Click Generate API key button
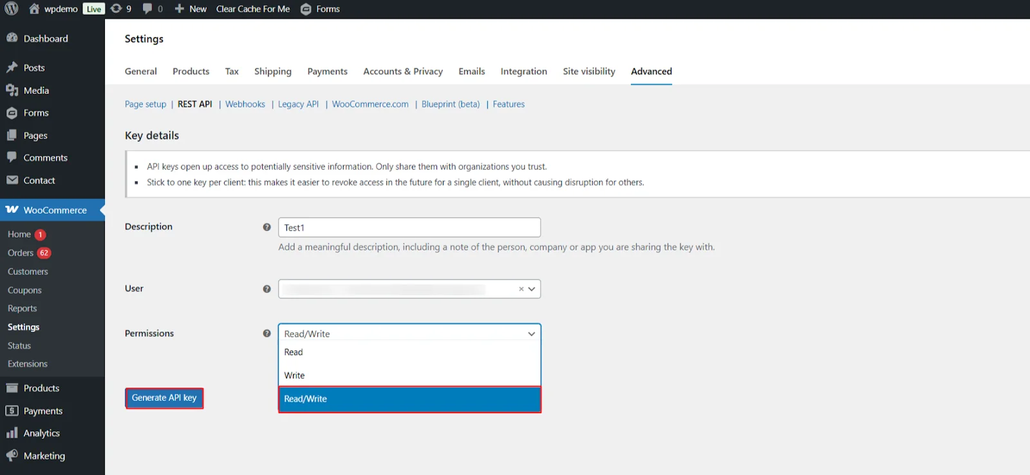 click(x=164, y=398)
